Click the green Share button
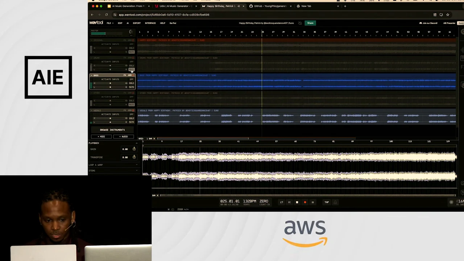 [x=310, y=23]
